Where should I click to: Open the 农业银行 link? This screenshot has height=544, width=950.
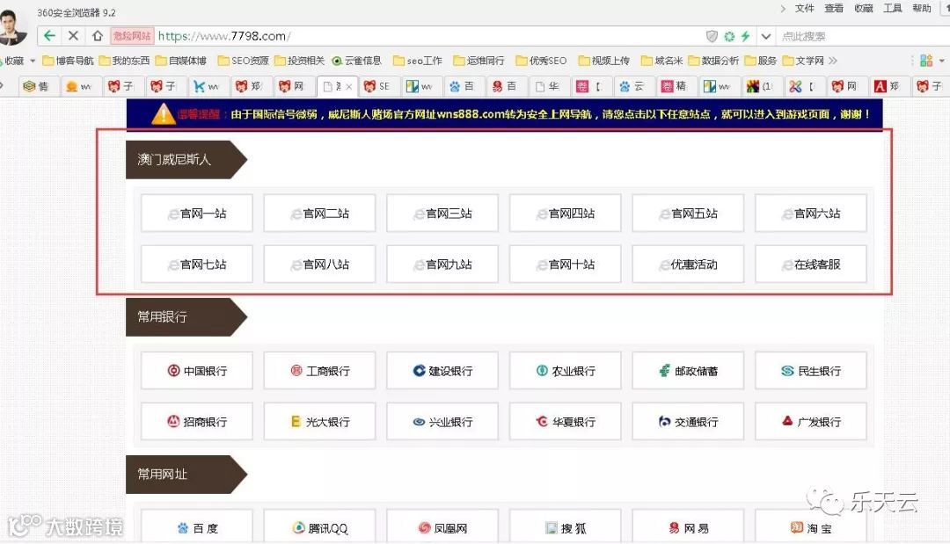[x=566, y=371]
